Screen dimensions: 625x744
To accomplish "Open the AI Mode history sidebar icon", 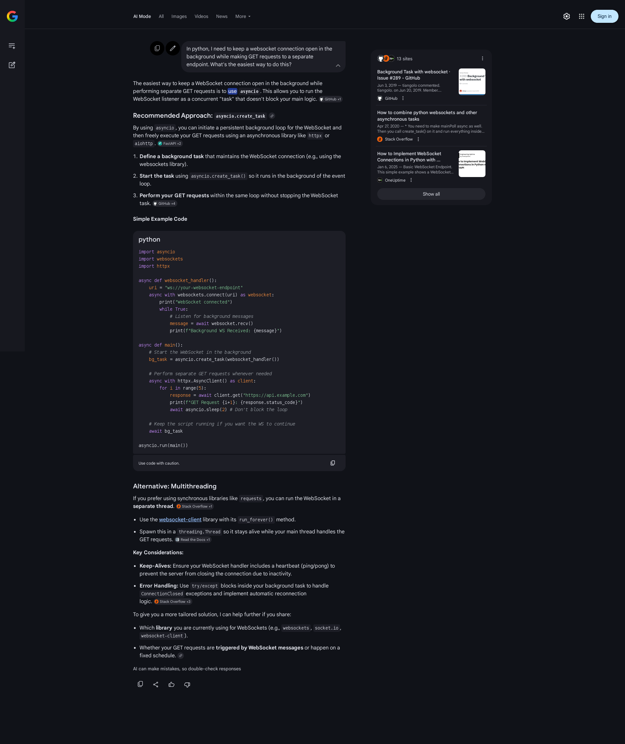I will click(x=12, y=46).
